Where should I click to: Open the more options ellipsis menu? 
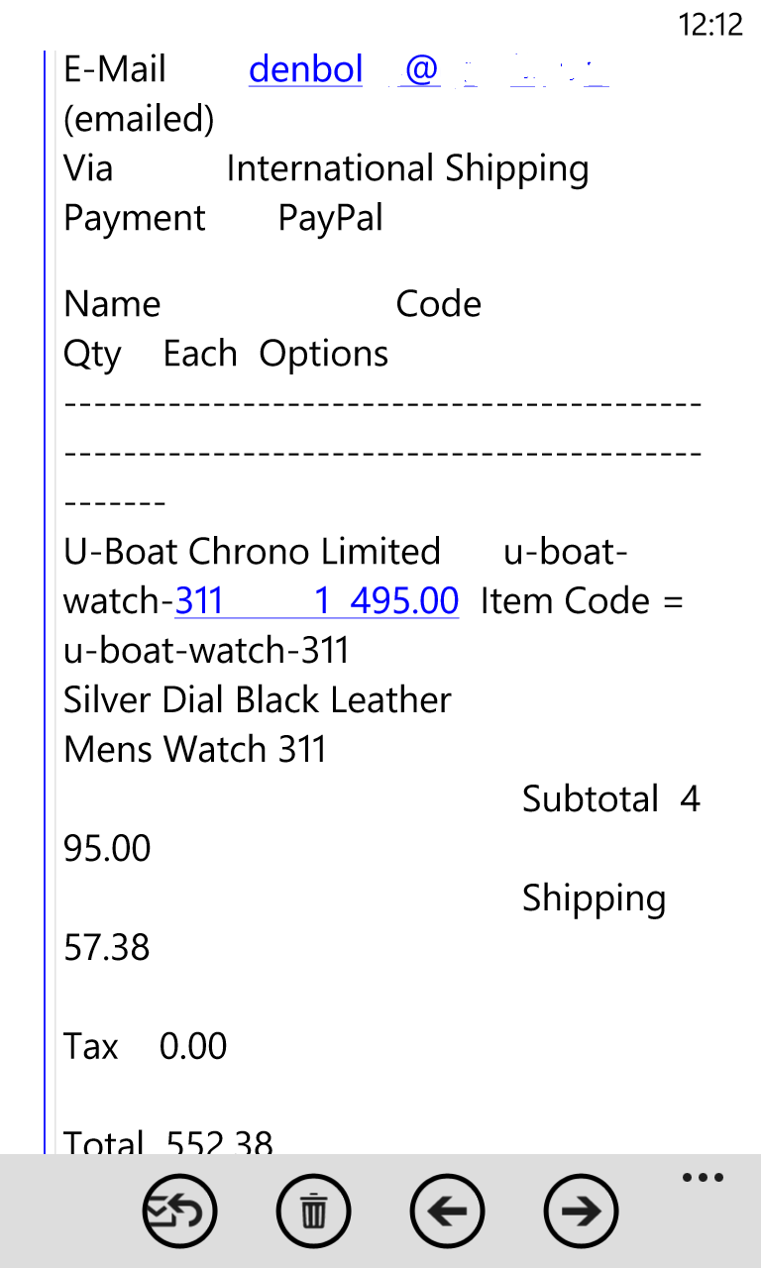[x=703, y=1178]
